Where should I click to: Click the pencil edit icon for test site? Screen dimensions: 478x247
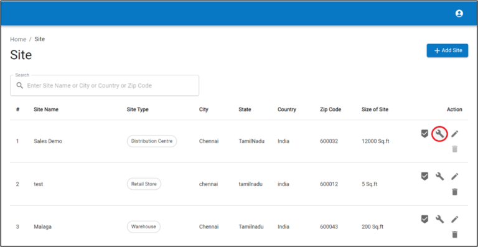[454, 176]
